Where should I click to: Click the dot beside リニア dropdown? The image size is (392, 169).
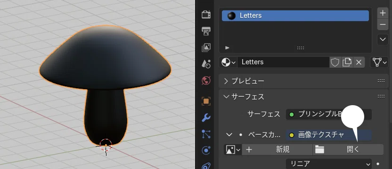point(378,164)
